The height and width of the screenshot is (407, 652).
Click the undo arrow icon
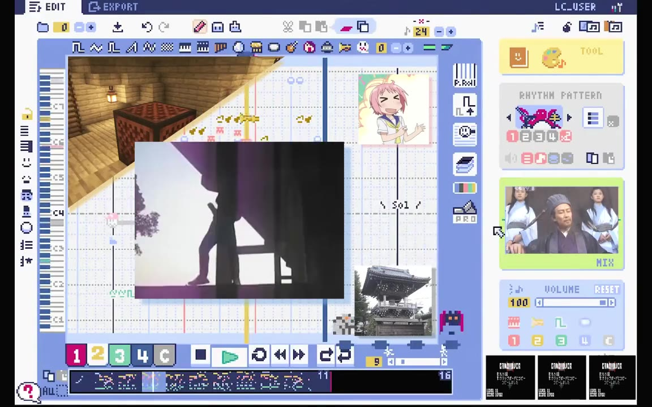point(147,27)
